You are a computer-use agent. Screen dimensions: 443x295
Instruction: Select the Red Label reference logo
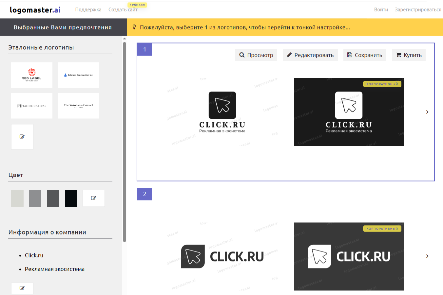click(x=32, y=75)
